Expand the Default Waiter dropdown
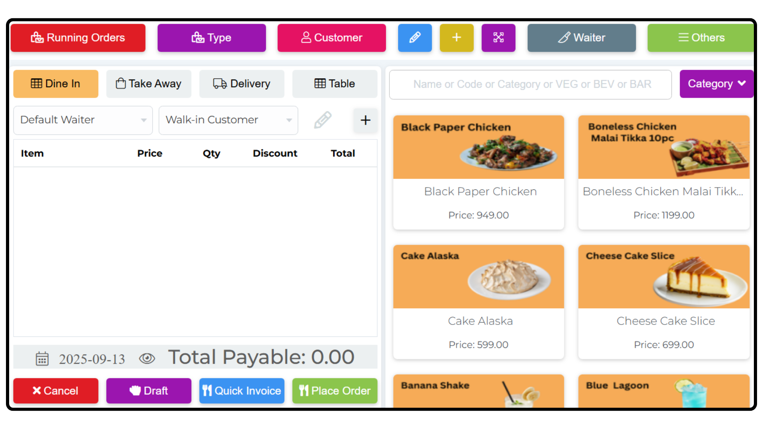The height and width of the screenshot is (429, 763). click(x=83, y=120)
